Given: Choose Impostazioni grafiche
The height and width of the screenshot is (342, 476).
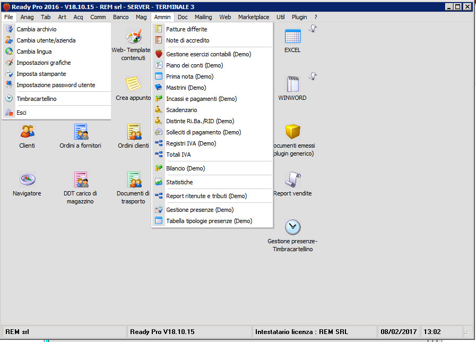Looking at the screenshot, I should point(57,63).
